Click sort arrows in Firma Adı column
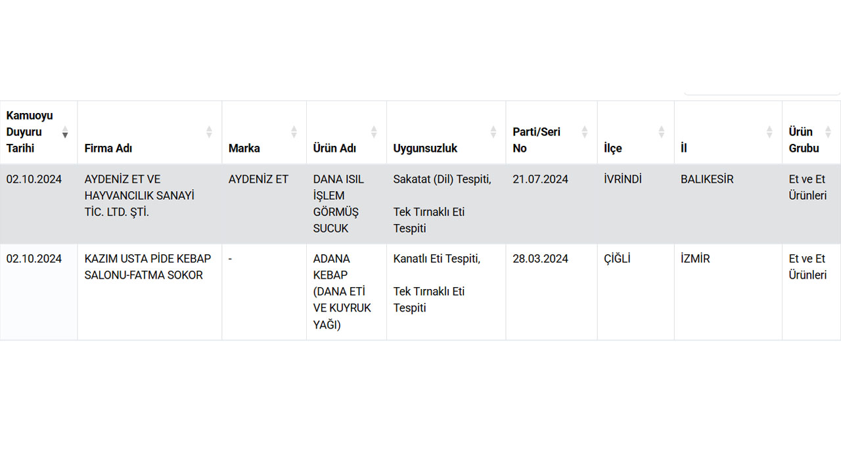Viewport: 841px width, 473px height. click(x=209, y=132)
